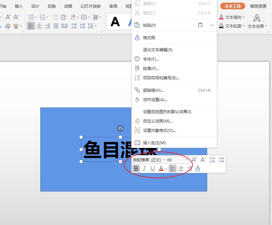Screen dimensions: 272x225
Task: Click the 稻壳资源 button
Action: point(258,6)
